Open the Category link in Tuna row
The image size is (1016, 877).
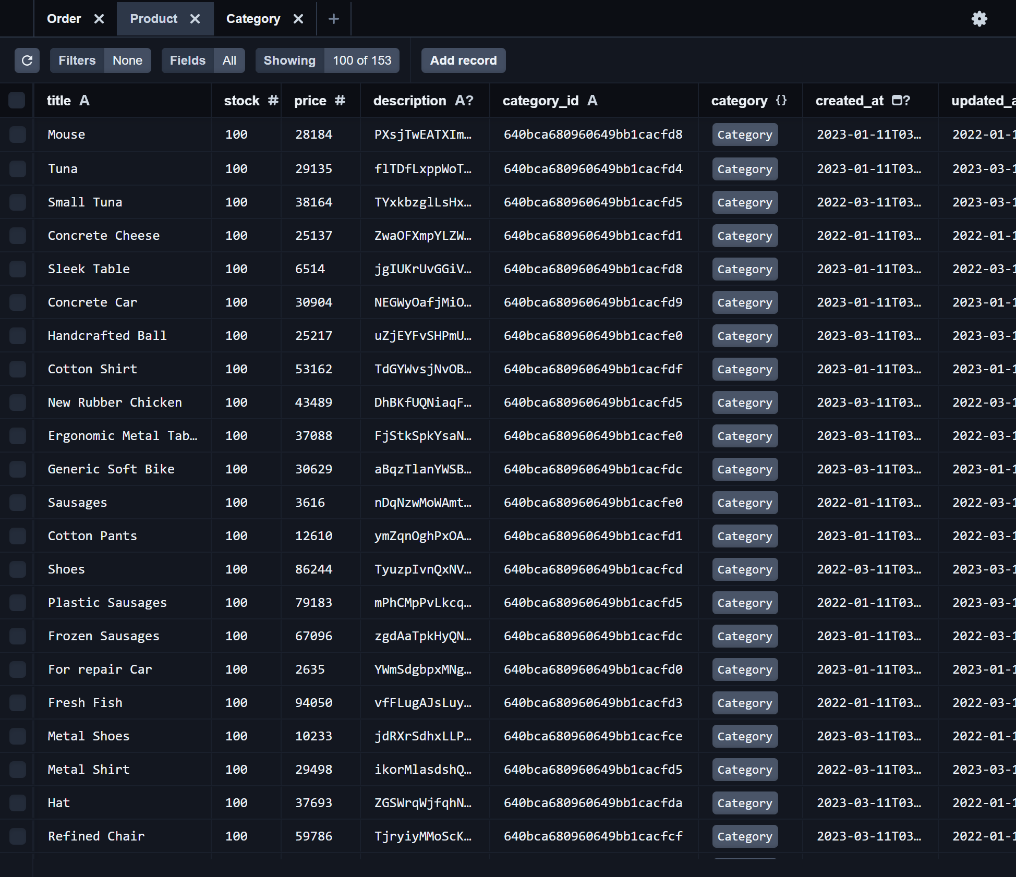[744, 169]
